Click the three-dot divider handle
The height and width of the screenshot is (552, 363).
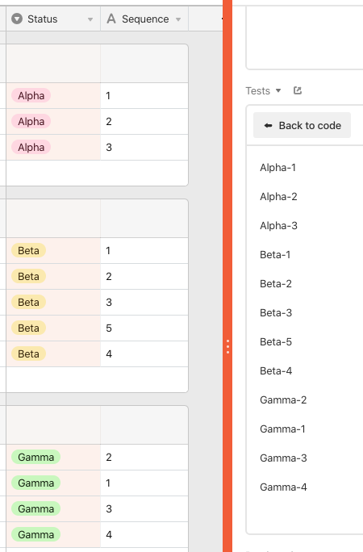tap(228, 347)
